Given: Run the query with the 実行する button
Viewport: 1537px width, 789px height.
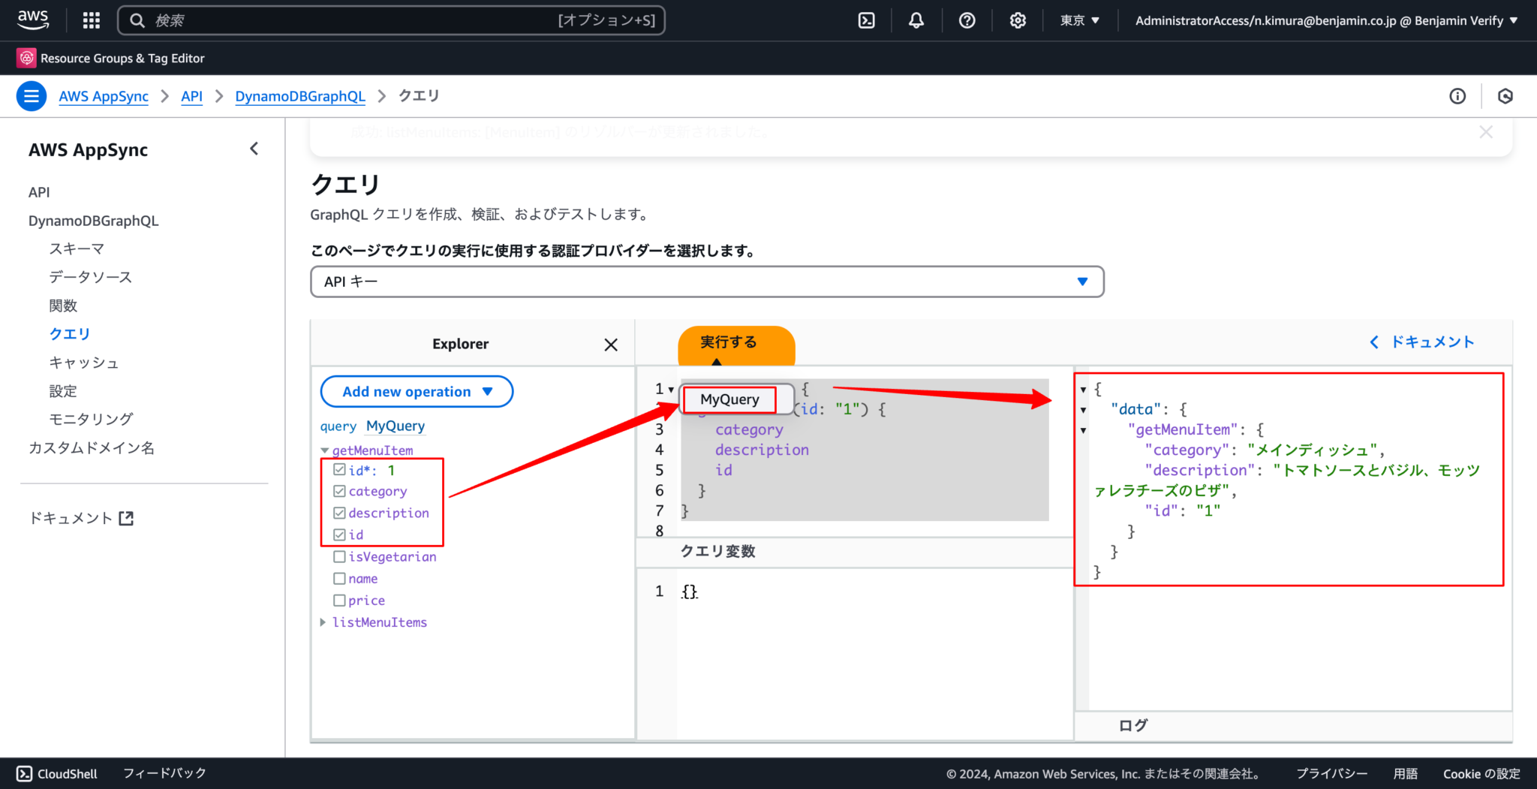Looking at the screenshot, I should click(x=727, y=342).
